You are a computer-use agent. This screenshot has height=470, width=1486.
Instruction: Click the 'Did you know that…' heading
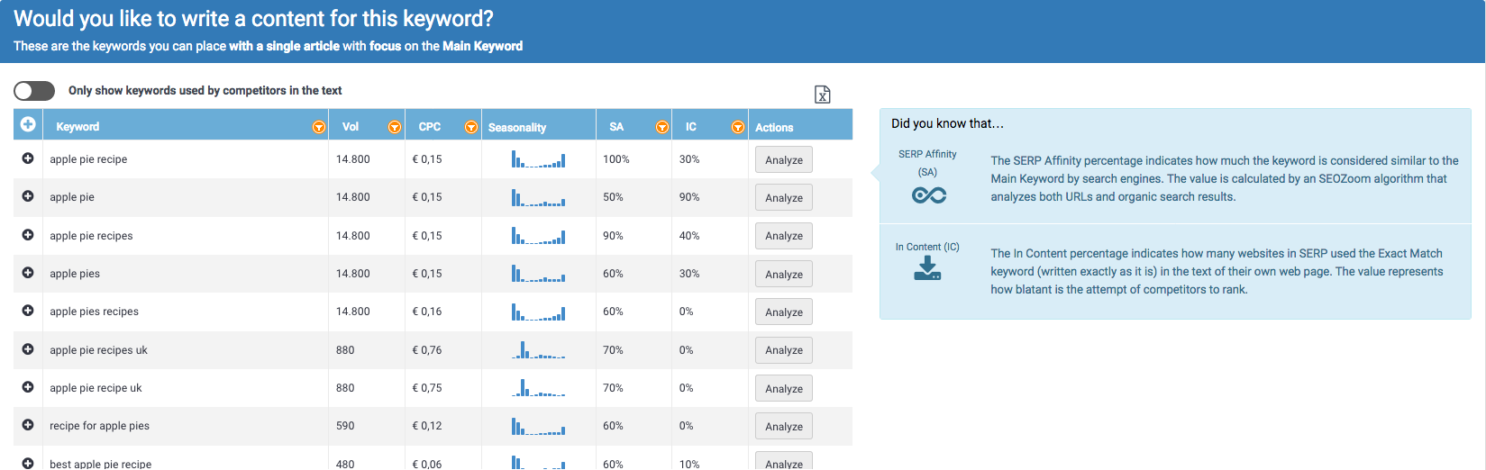[947, 124]
